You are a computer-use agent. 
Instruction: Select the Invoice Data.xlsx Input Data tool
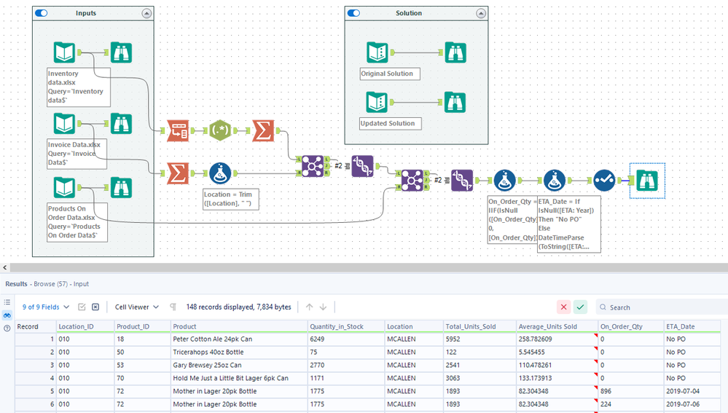[64, 123]
